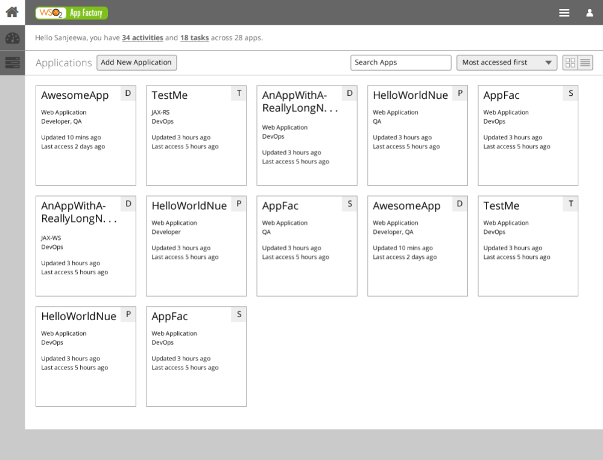603x460 pixels.
Task: Click the S badge on the AppFac card
Action: pyautogui.click(x=570, y=93)
